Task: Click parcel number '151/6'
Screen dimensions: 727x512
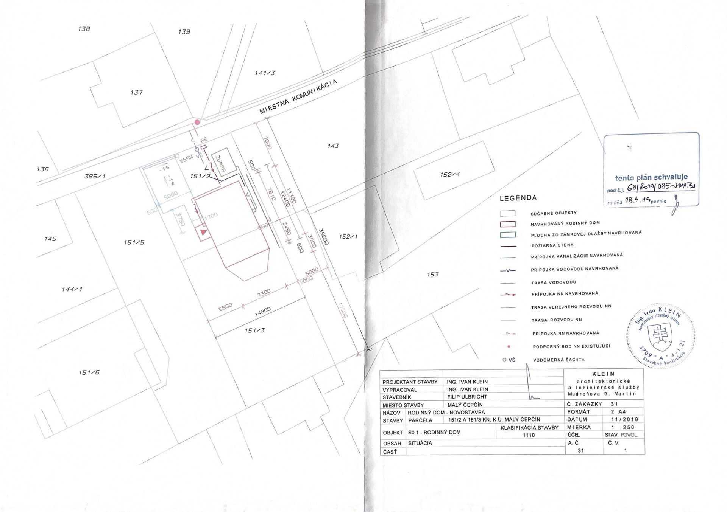Action: (x=89, y=372)
